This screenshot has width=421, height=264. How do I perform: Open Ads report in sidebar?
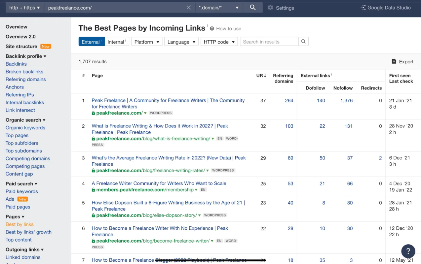point(10,199)
